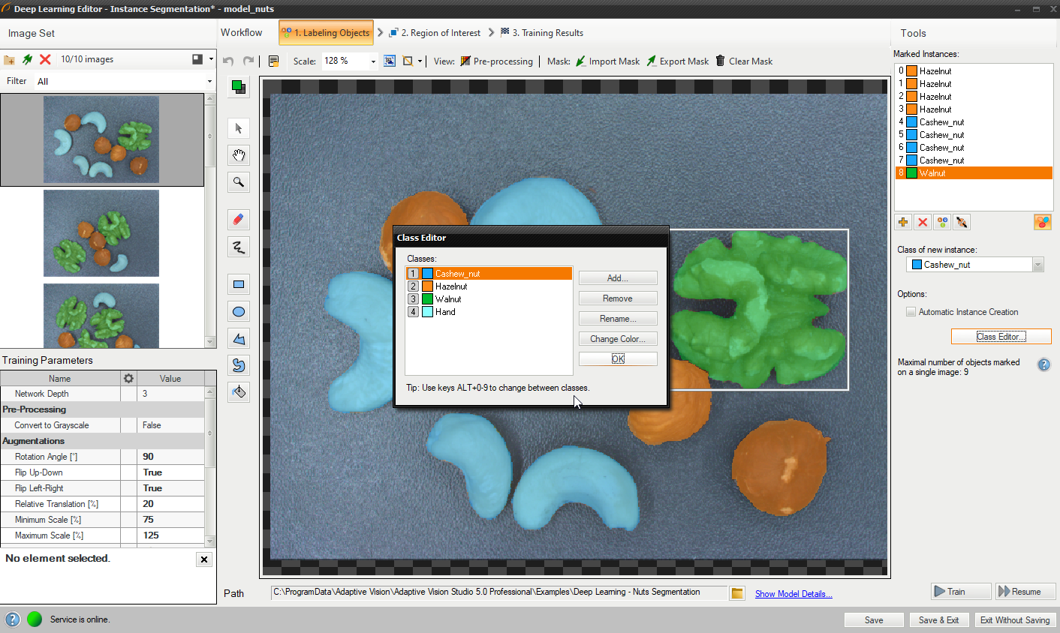
Task: Toggle the orange instance overlay button
Action: click(x=1042, y=222)
